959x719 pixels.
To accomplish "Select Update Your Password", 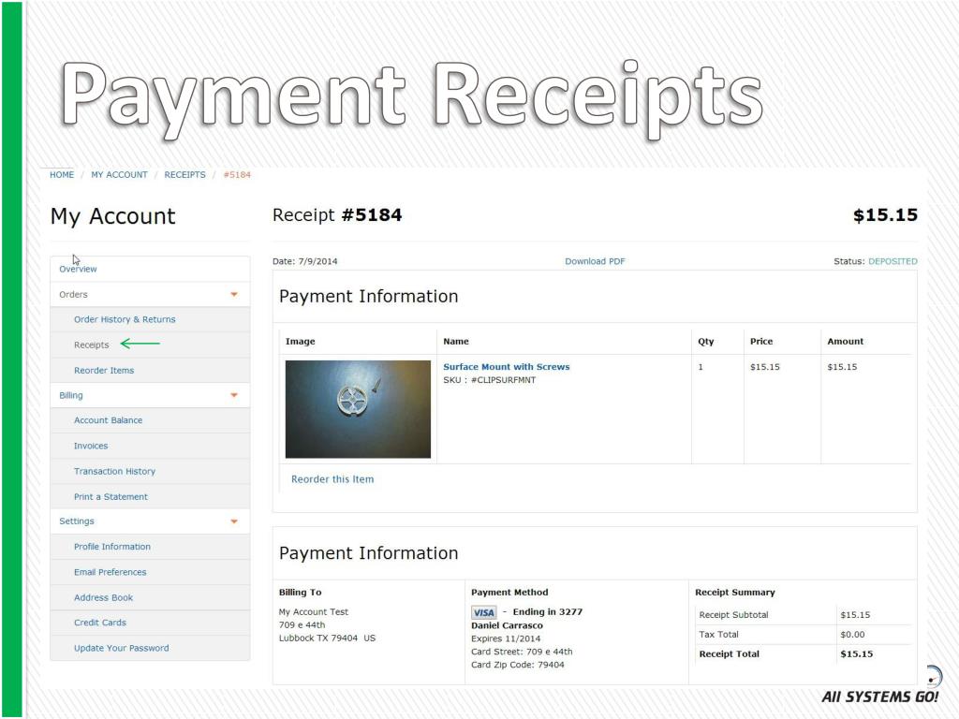I will click(121, 649).
